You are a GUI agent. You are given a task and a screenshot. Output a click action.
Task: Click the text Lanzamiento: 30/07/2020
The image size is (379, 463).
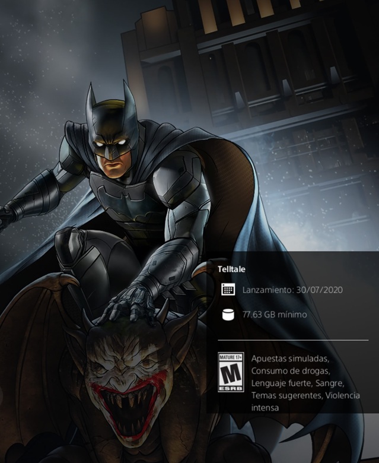pos(292,290)
